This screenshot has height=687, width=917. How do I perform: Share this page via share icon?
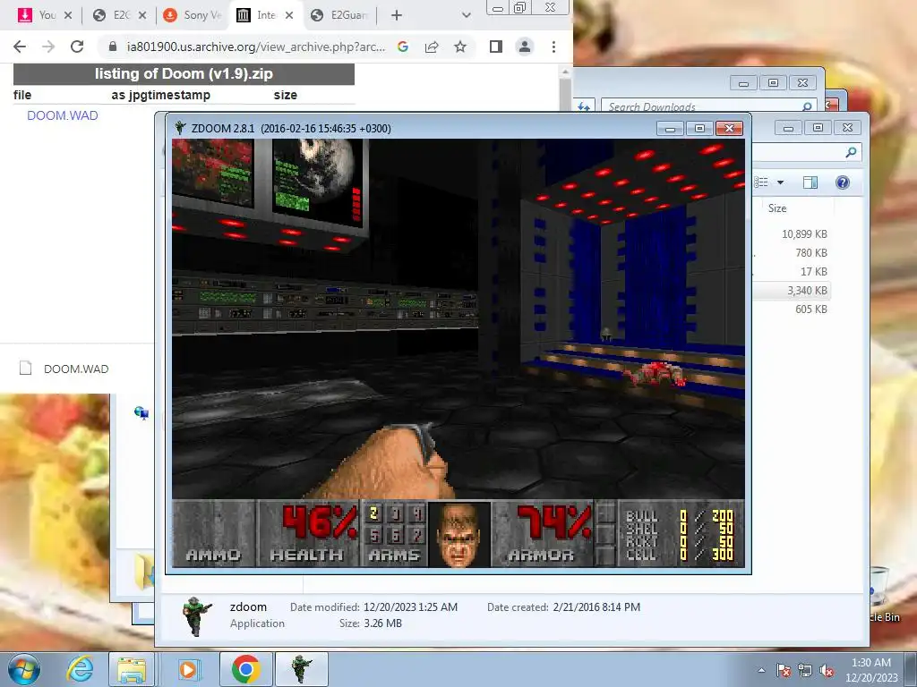tap(432, 47)
